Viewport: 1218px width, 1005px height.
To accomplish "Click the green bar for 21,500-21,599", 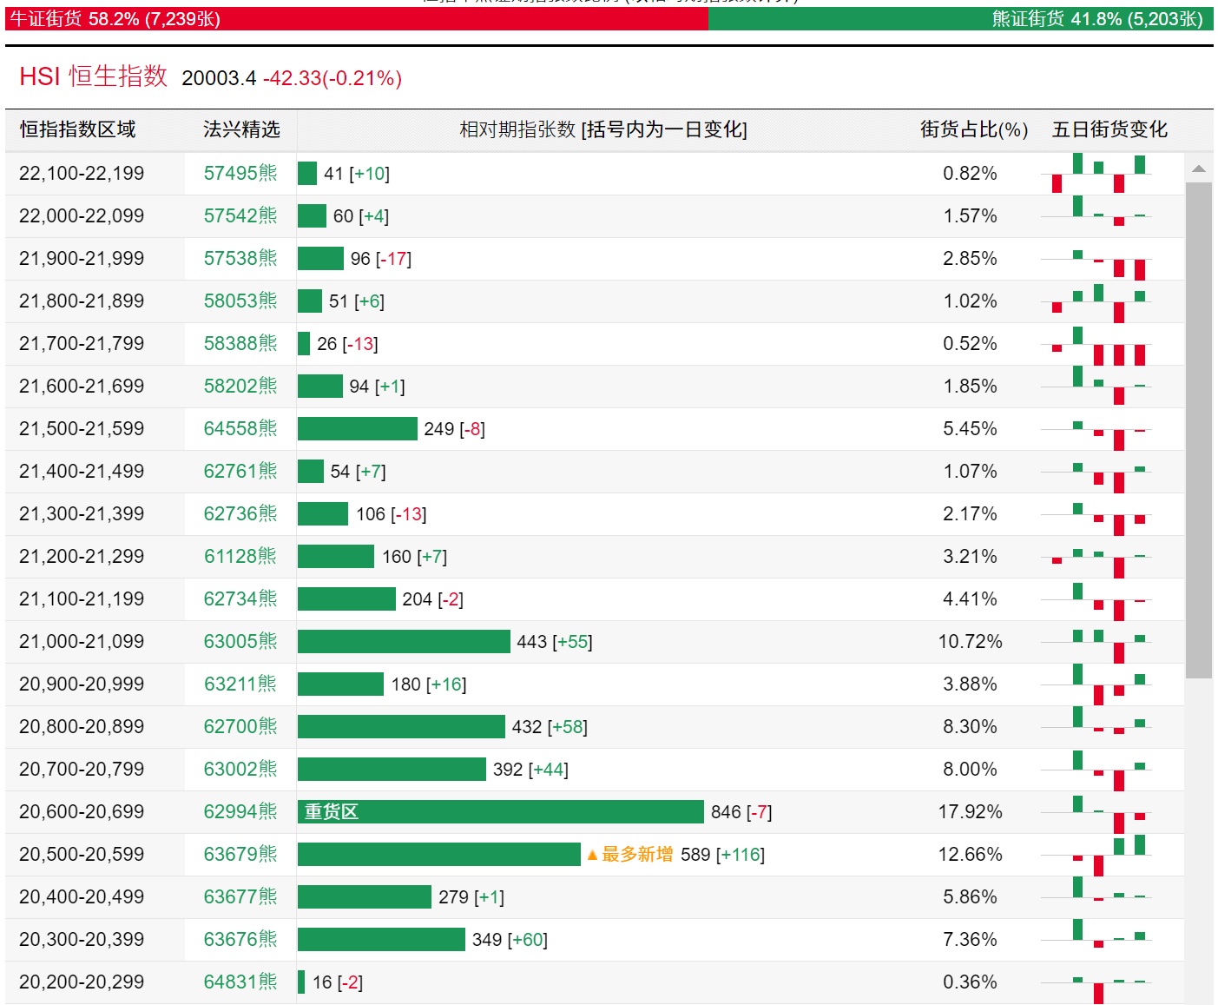I will 358,428.
